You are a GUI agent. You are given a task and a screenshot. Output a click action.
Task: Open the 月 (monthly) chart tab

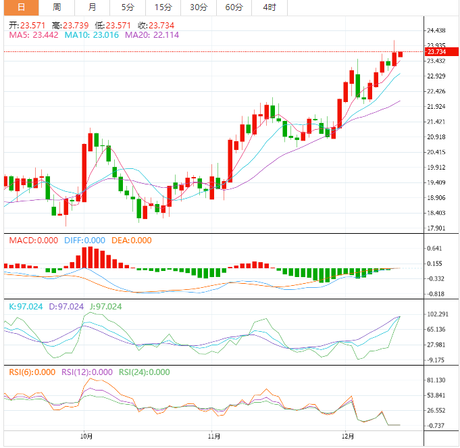pyautogui.click(x=92, y=7)
